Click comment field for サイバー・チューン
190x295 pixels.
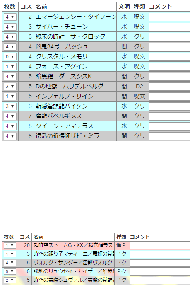[170, 27]
